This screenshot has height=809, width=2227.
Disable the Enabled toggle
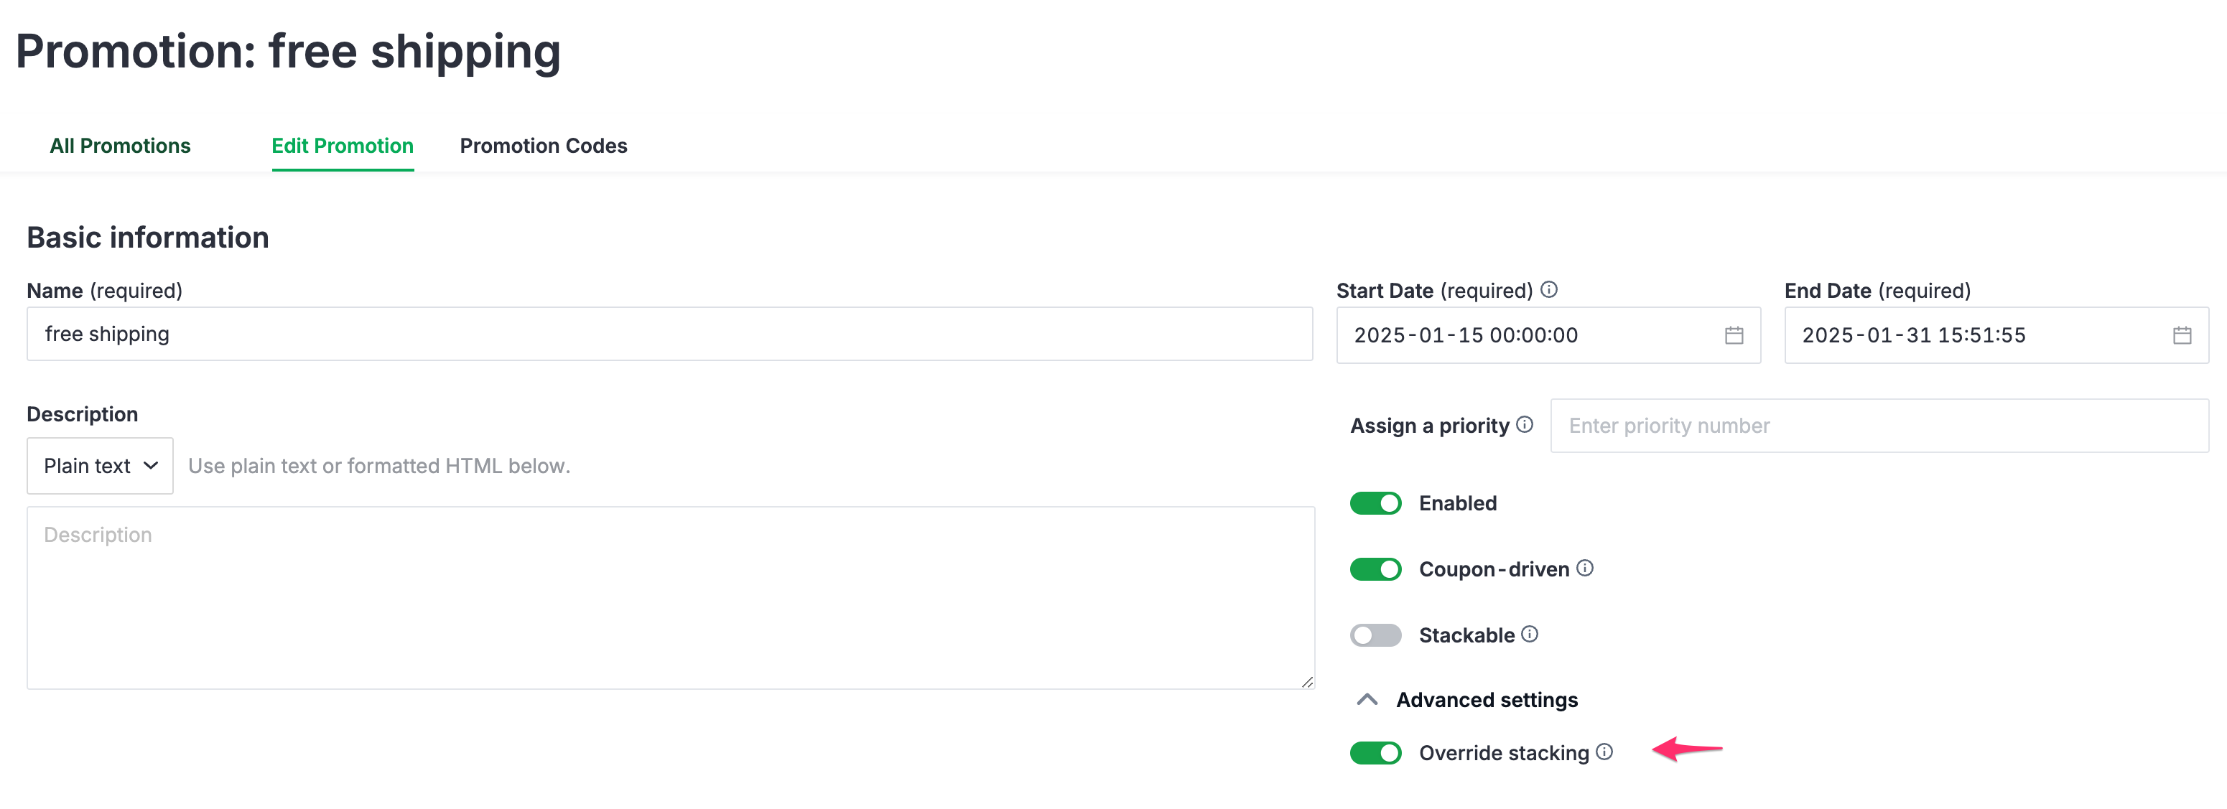coord(1375,503)
